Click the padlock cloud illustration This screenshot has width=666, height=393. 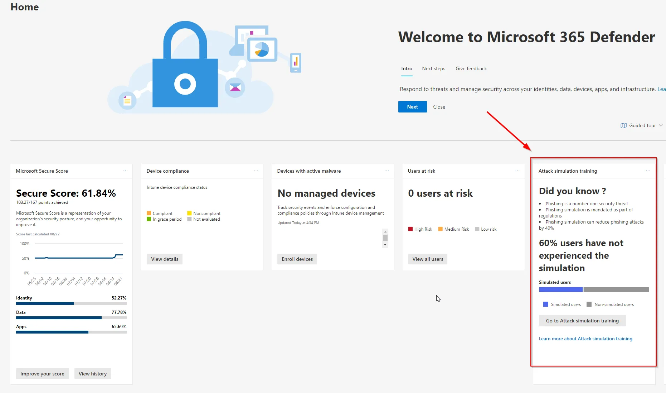click(x=205, y=67)
